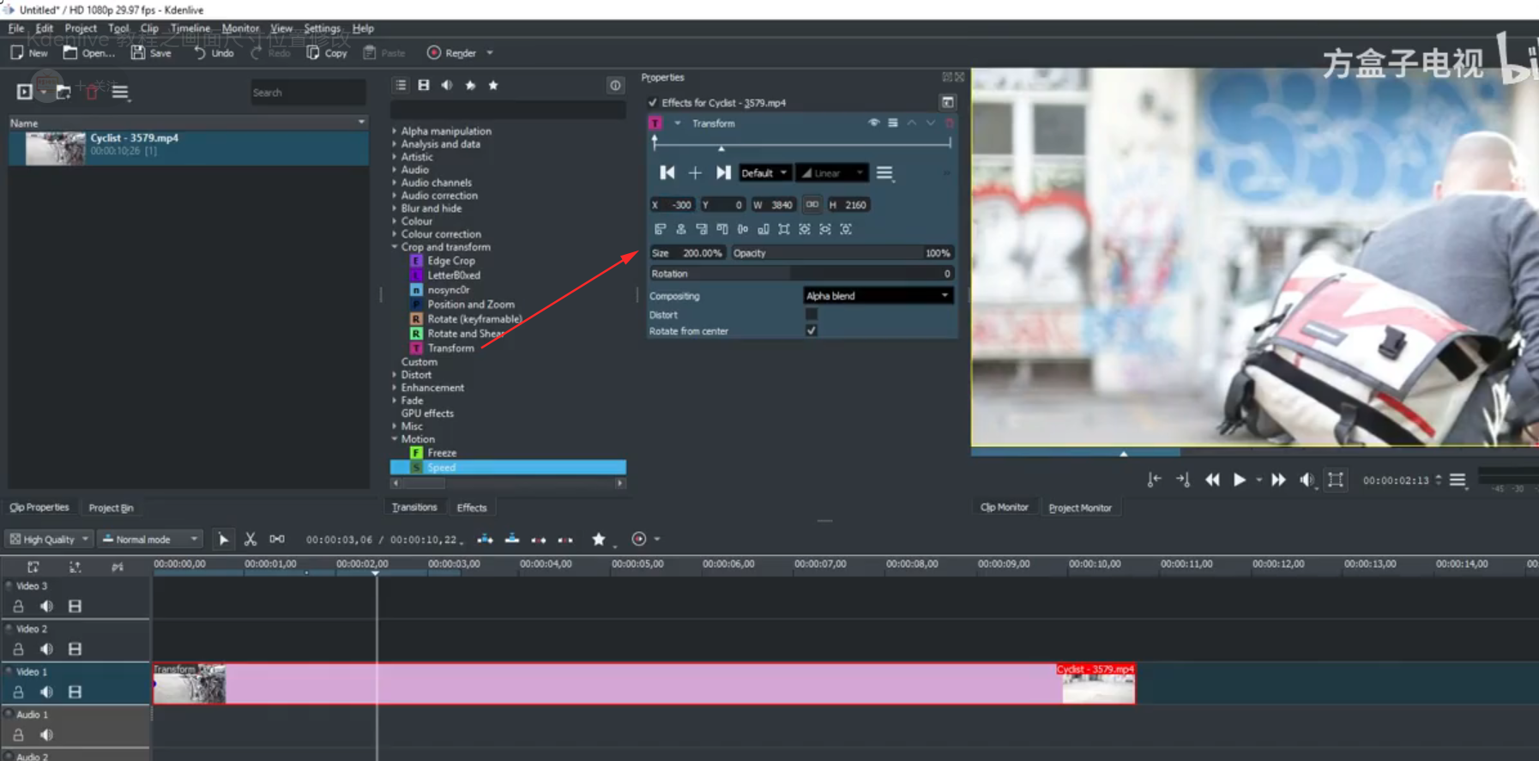Screen dimensions: 1539x761
Task: Mute the Video 2 track
Action: tap(46, 649)
